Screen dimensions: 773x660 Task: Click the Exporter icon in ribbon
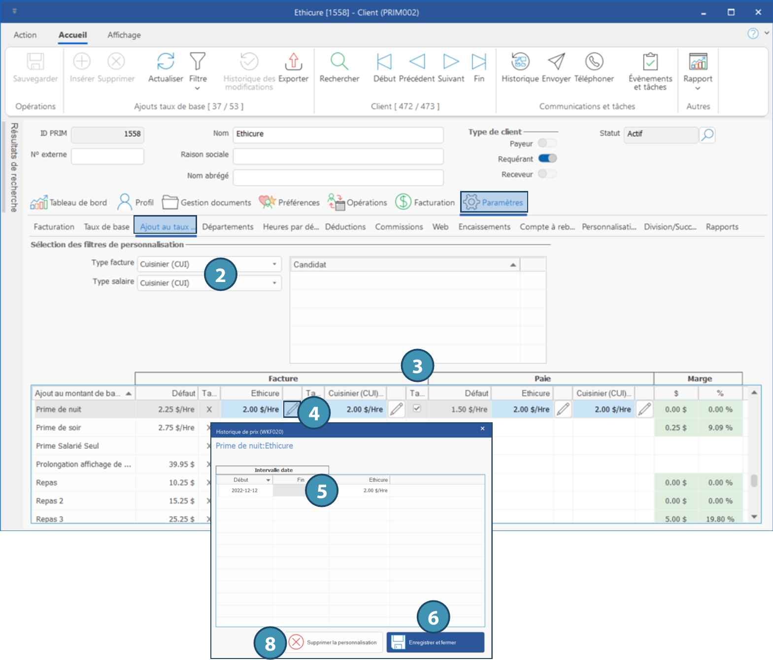click(293, 62)
